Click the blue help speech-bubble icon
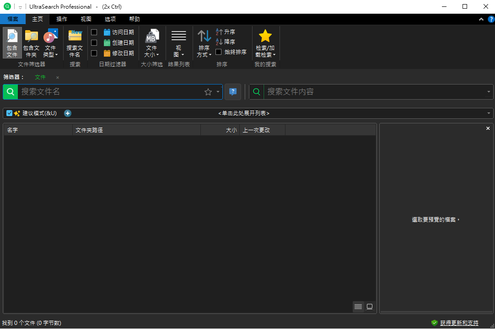The width and height of the screenshot is (495, 329). click(x=233, y=92)
